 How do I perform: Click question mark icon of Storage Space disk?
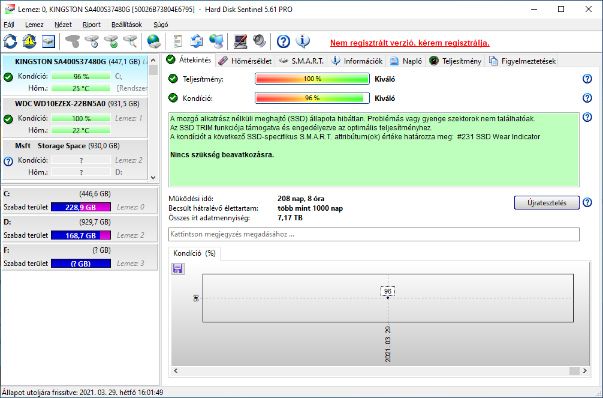[8, 161]
